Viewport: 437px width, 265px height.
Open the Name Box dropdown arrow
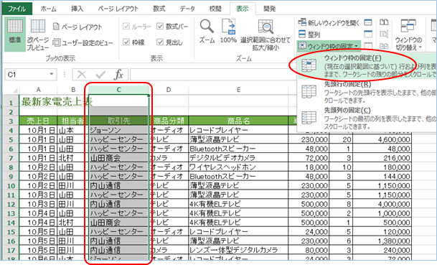click(x=52, y=74)
